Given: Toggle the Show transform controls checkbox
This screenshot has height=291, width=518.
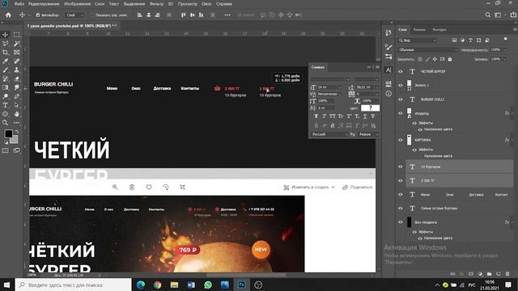Looking at the screenshot, I should (x=92, y=15).
